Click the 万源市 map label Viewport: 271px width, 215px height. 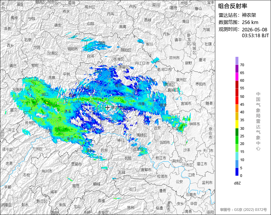point(18,90)
